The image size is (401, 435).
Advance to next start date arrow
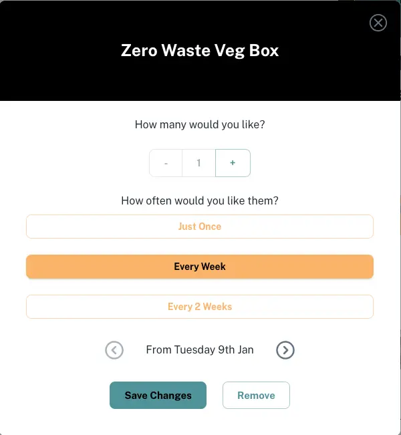pos(285,349)
